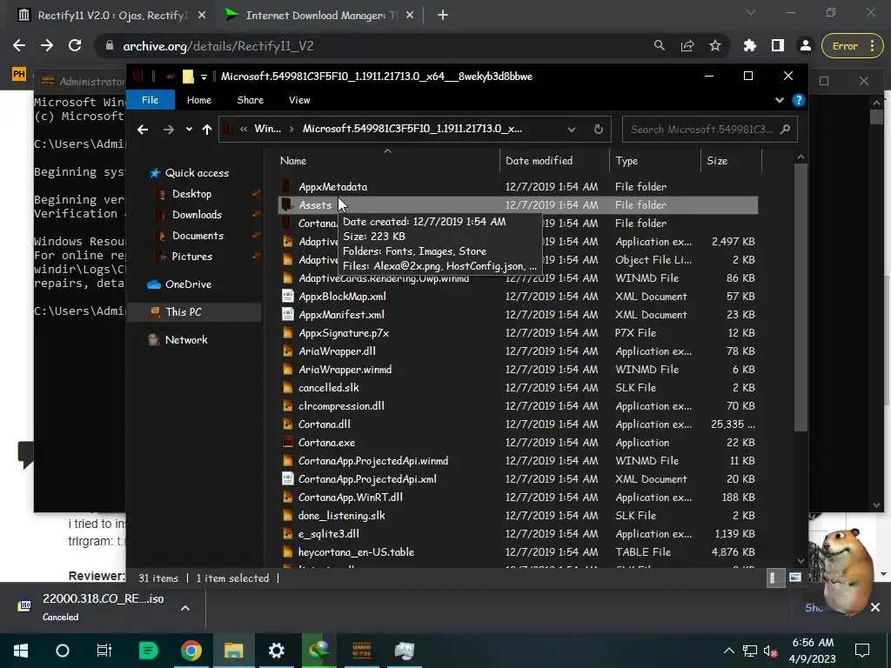Viewport: 891px width, 668px height.
Task: Refresh the Explorer folder view
Action: click(599, 130)
